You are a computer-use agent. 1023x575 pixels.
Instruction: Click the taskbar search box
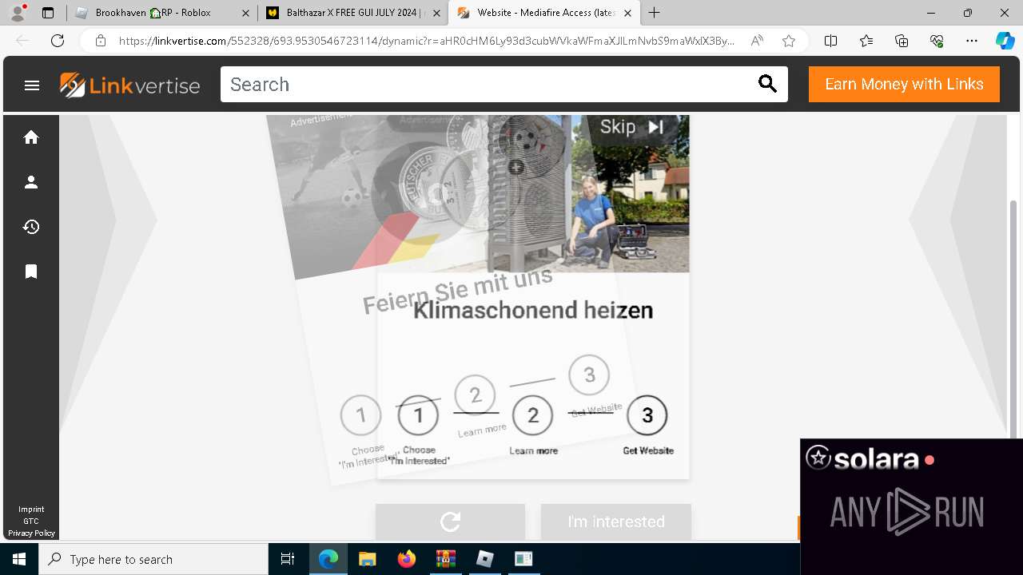153,559
